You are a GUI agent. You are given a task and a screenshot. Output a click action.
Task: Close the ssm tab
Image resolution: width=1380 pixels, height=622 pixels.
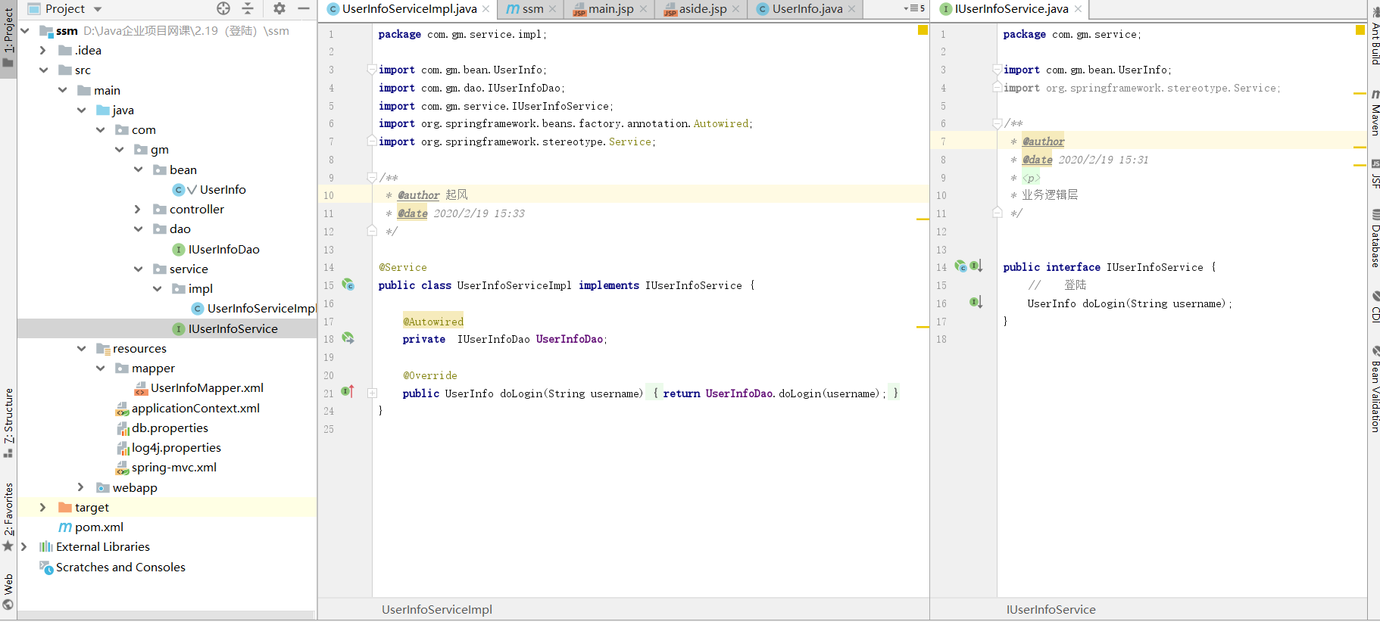coord(552,9)
